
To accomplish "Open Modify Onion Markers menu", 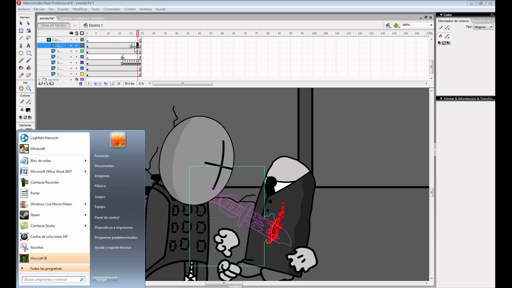I will point(111,84).
